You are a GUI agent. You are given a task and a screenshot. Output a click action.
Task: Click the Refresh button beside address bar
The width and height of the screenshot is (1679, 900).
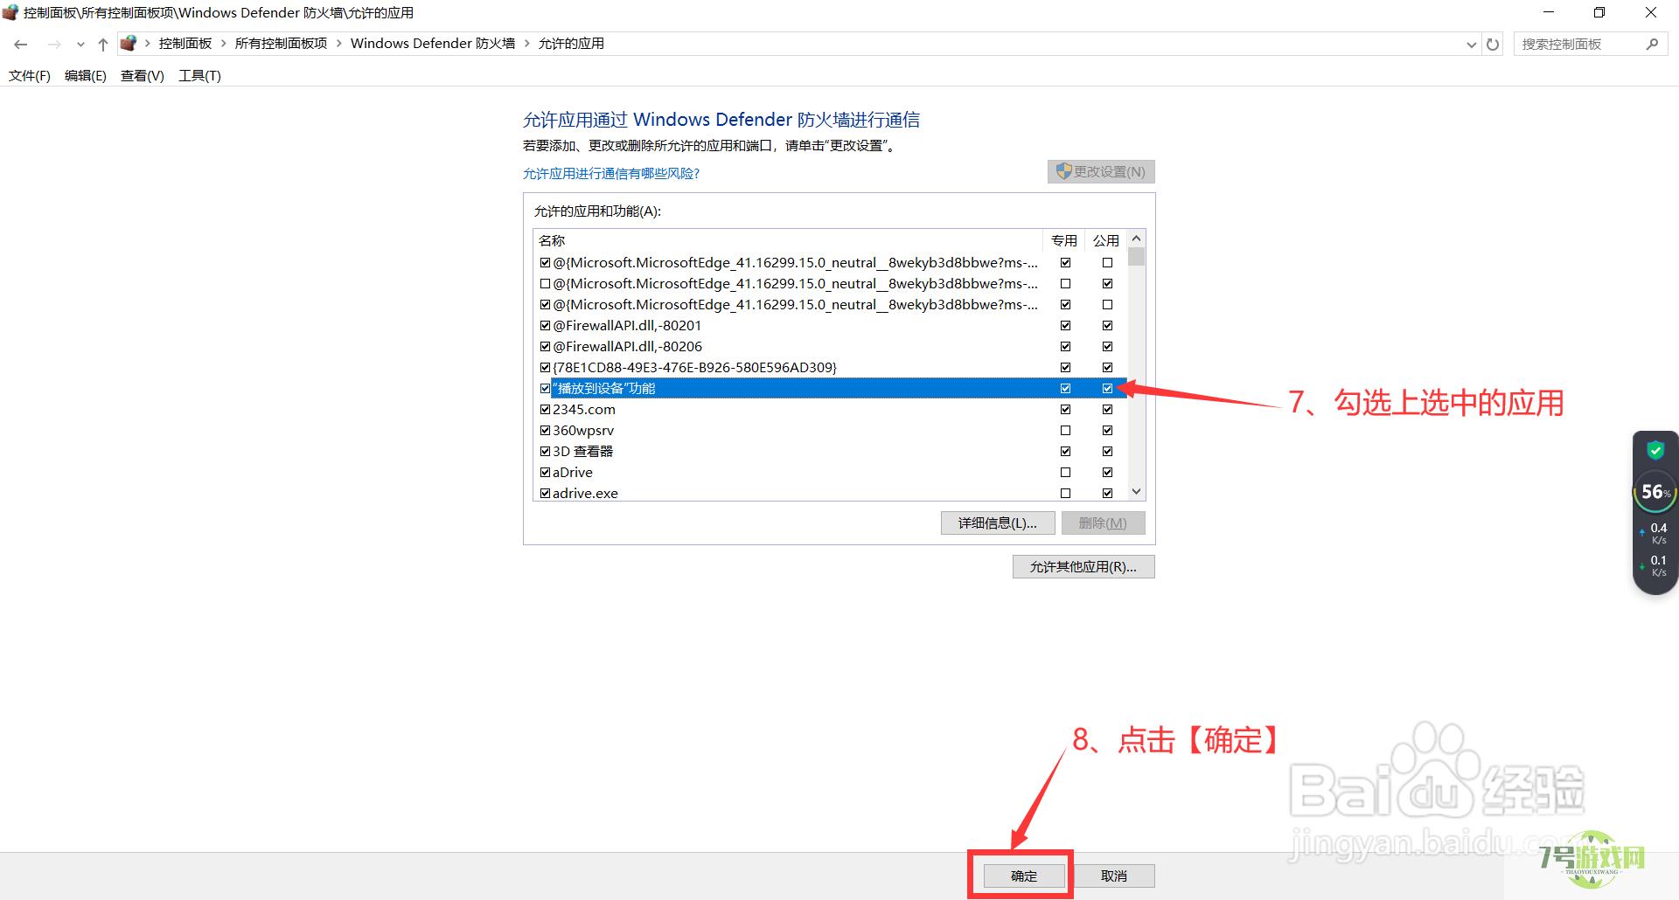(x=1493, y=44)
